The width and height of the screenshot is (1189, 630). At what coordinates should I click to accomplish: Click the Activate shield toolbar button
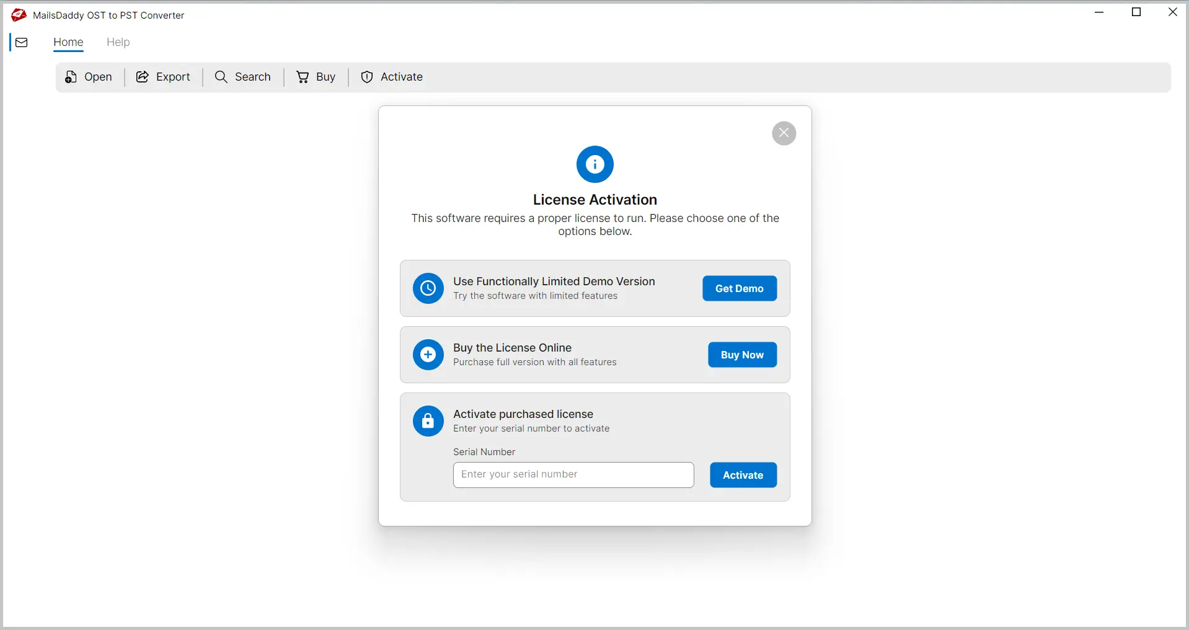392,77
